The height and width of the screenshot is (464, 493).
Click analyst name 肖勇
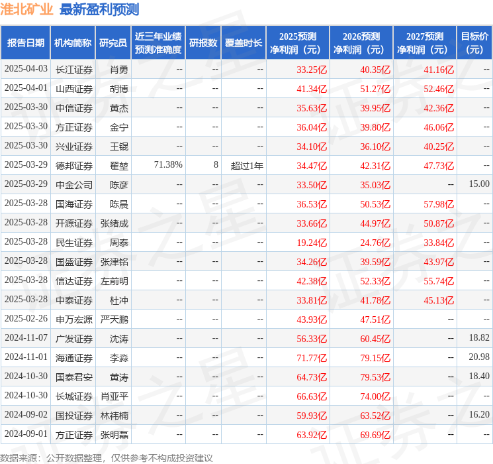pyautogui.click(x=119, y=70)
